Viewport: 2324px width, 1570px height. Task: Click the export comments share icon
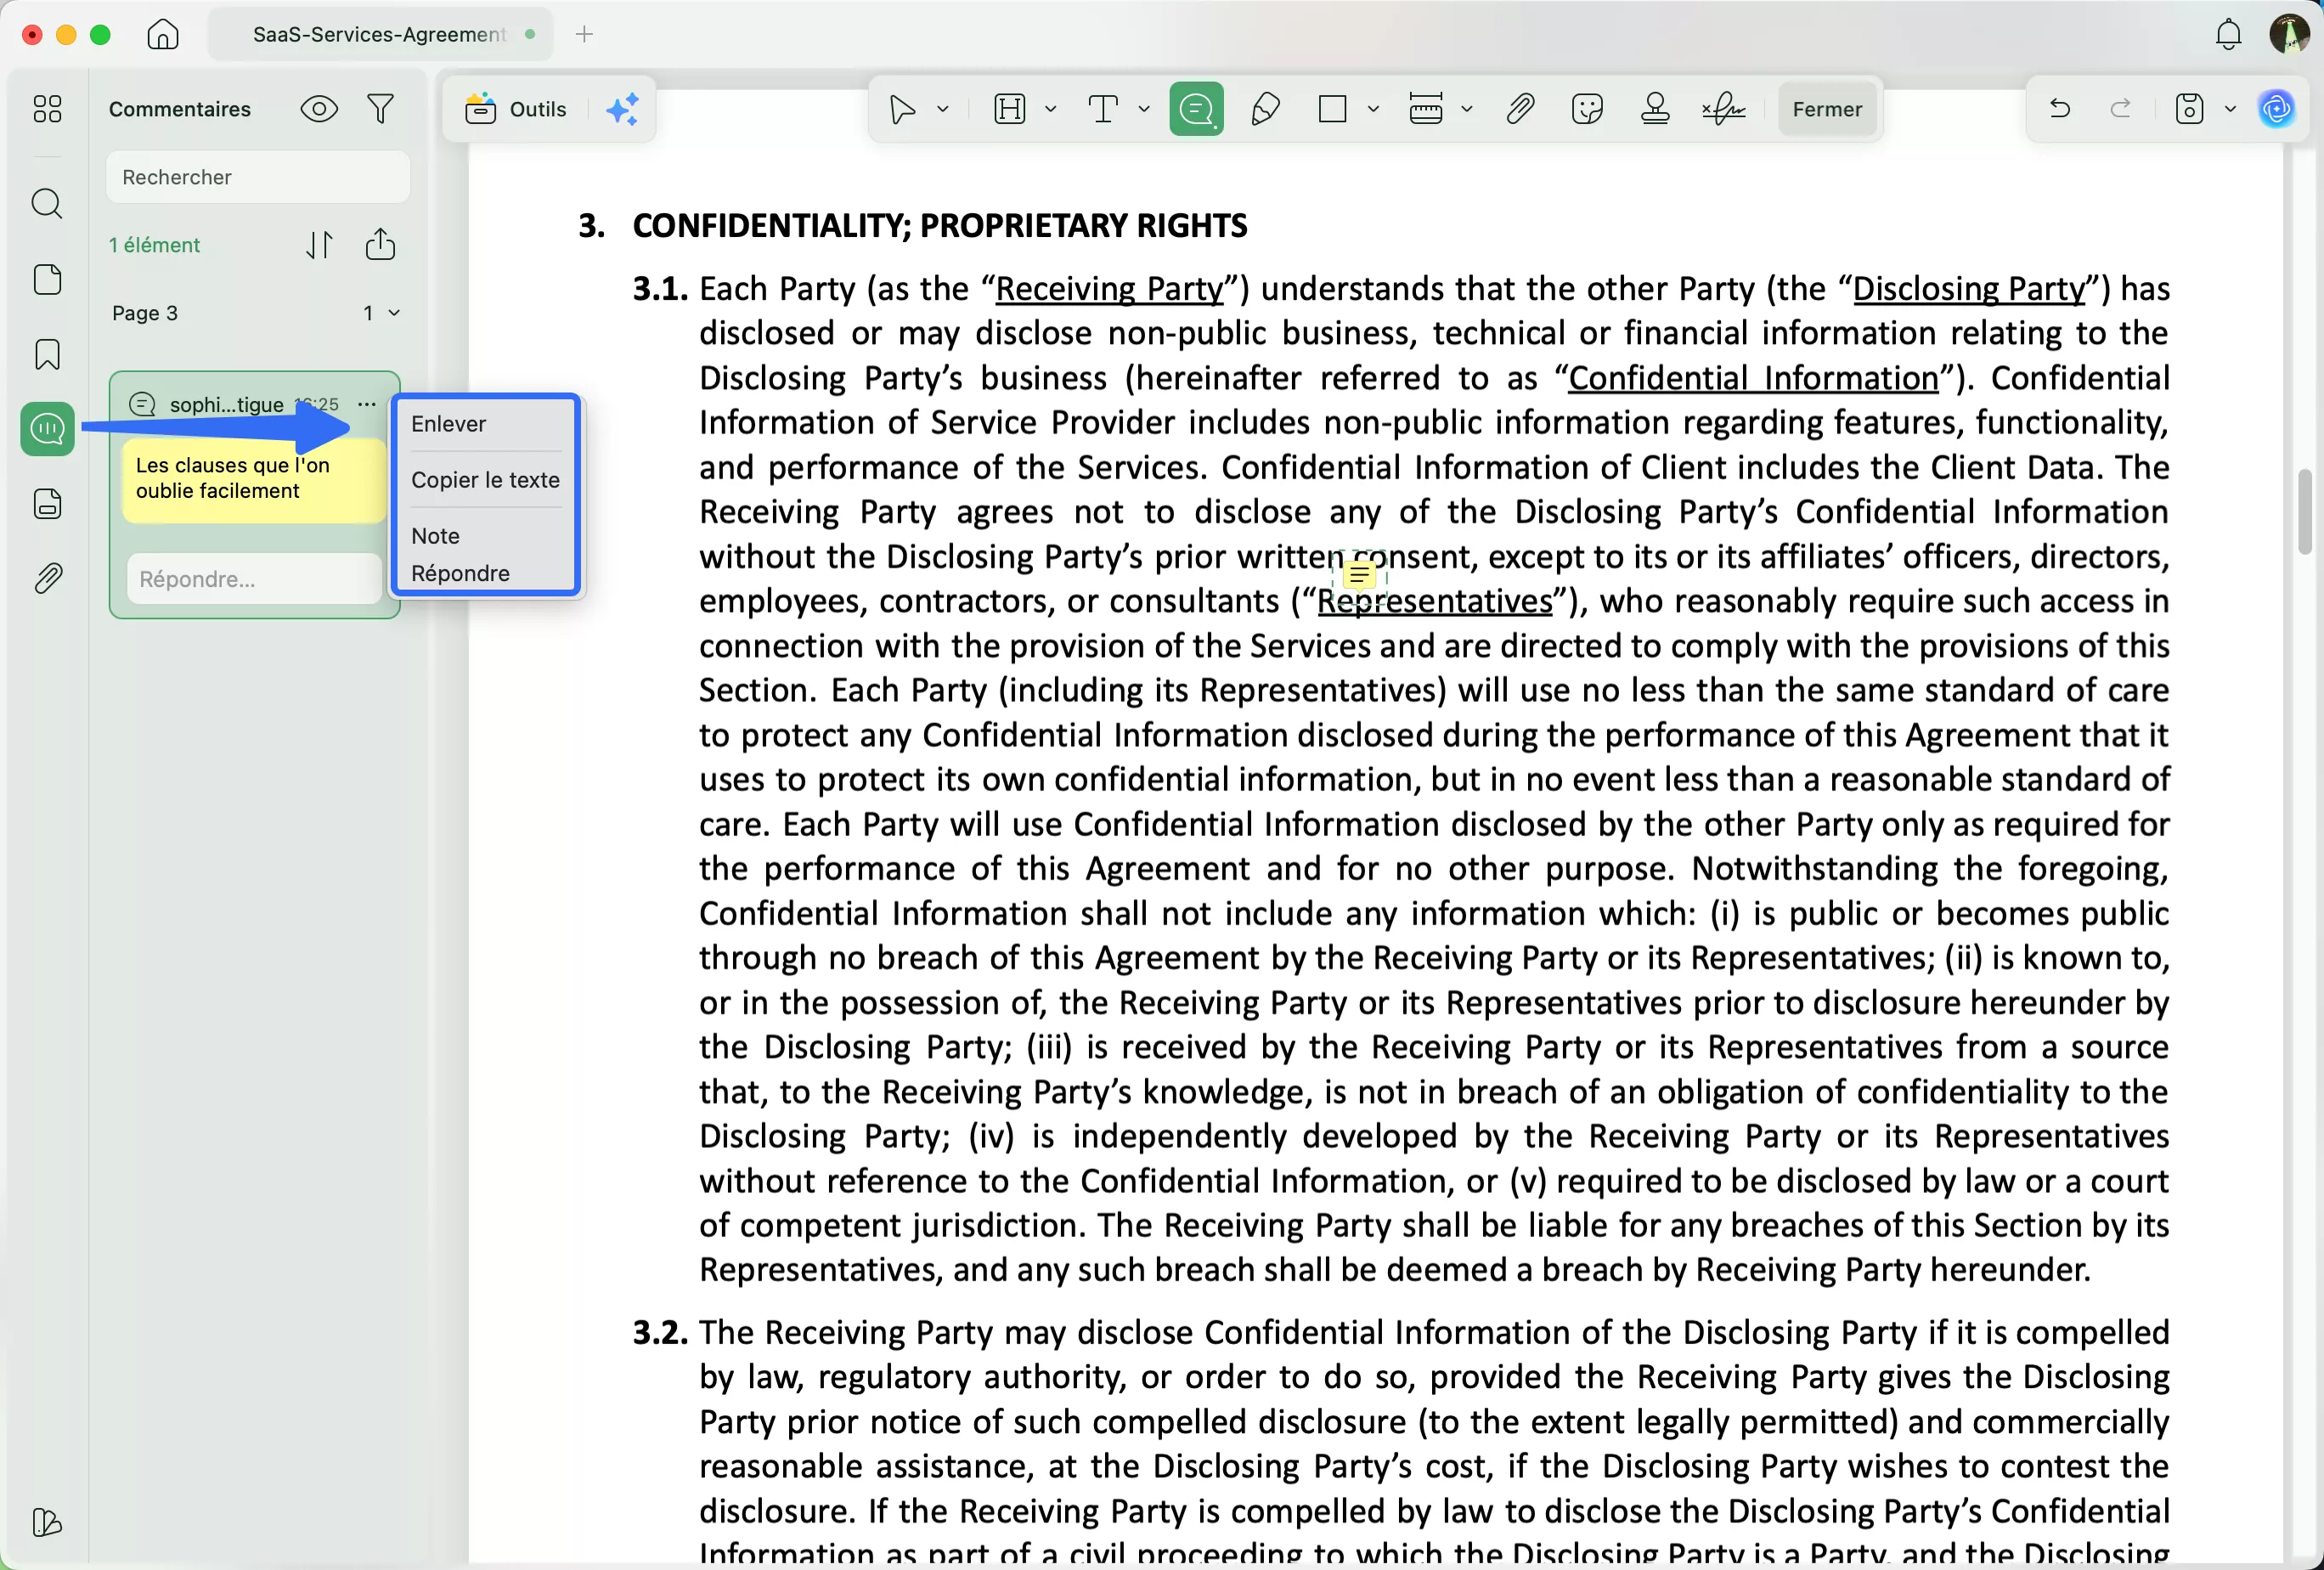pyautogui.click(x=380, y=244)
